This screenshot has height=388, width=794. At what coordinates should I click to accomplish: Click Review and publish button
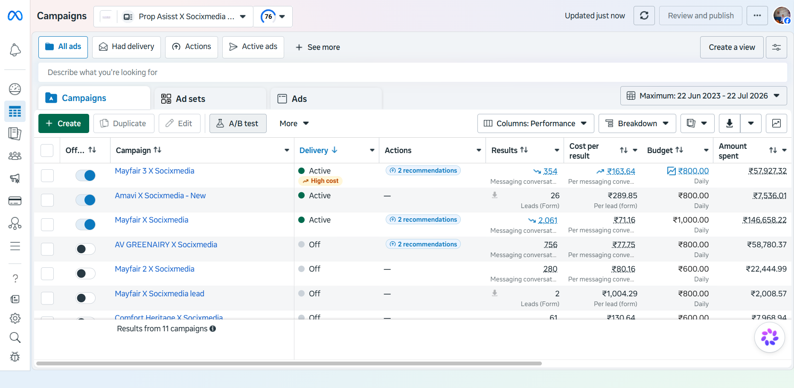click(701, 16)
